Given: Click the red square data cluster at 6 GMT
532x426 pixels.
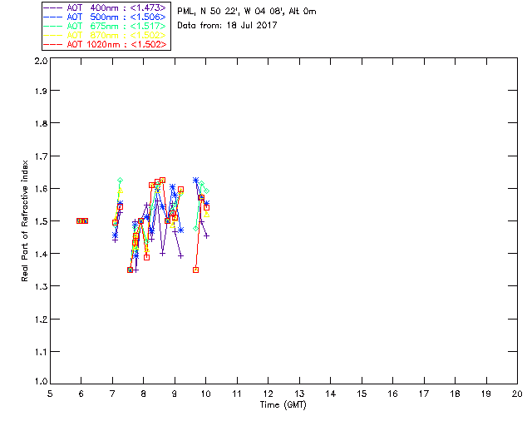Looking at the screenshot, I should coord(82,220).
